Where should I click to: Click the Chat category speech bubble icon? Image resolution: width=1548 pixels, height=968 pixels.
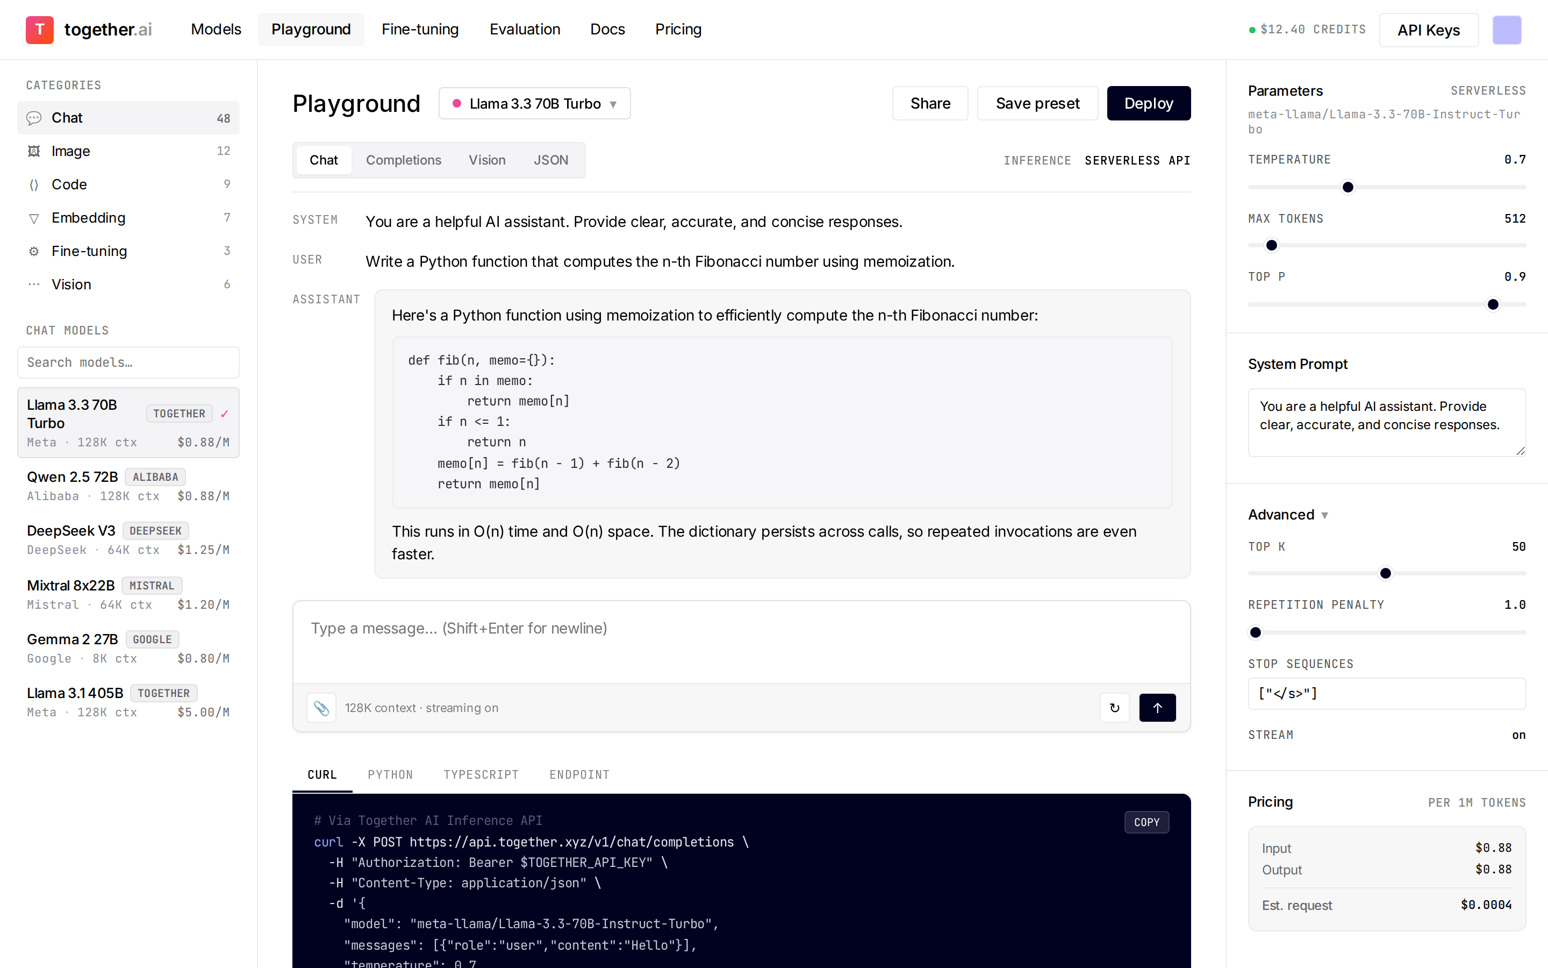pyautogui.click(x=34, y=118)
